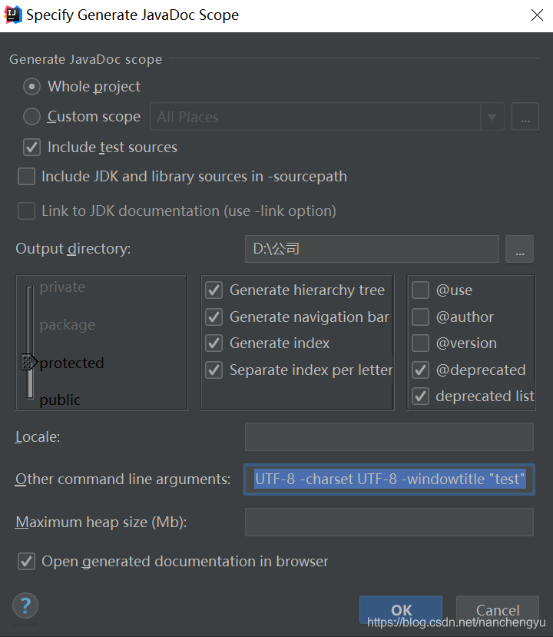The height and width of the screenshot is (637, 553).
Task: Browse for the Output directory
Action: pos(519,248)
